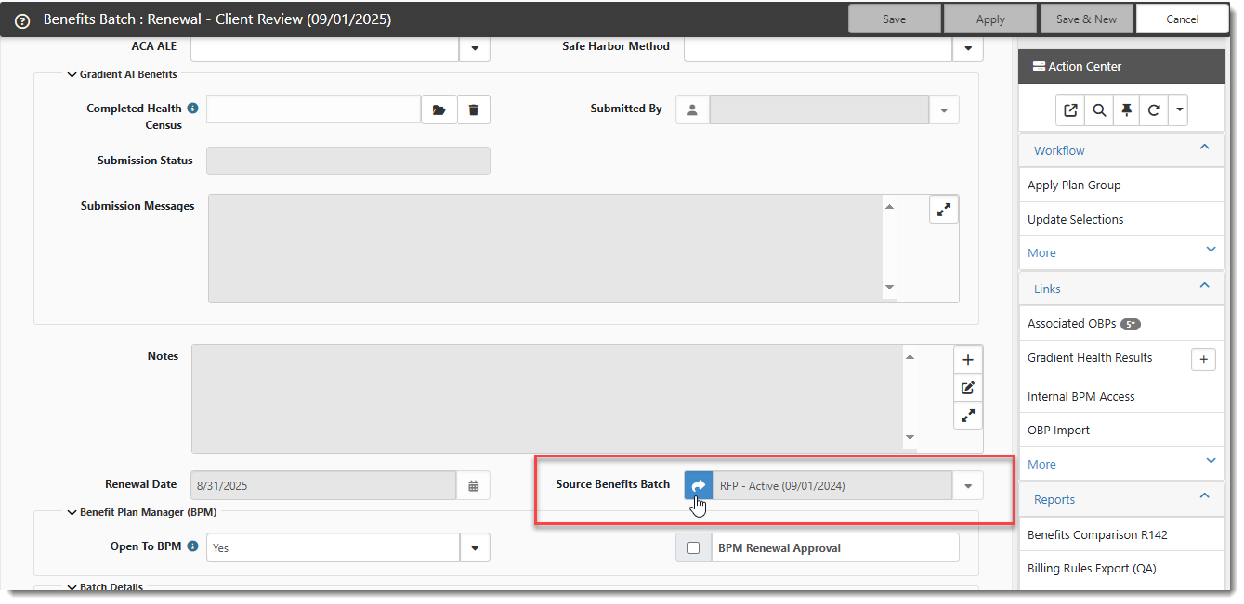Open calendar picker for Renewal Date
The width and height of the screenshot is (1244, 604).
(x=473, y=485)
